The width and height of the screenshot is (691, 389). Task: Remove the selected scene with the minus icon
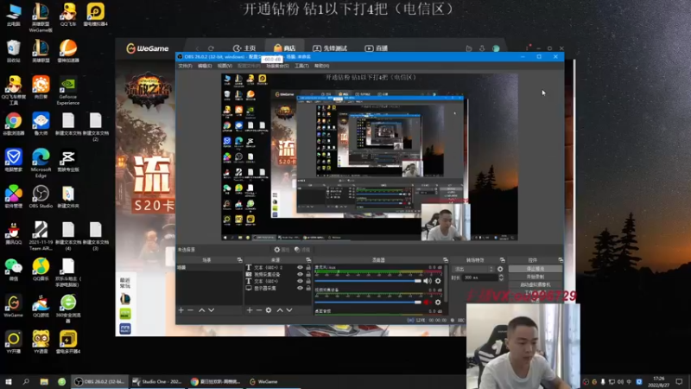click(x=190, y=310)
